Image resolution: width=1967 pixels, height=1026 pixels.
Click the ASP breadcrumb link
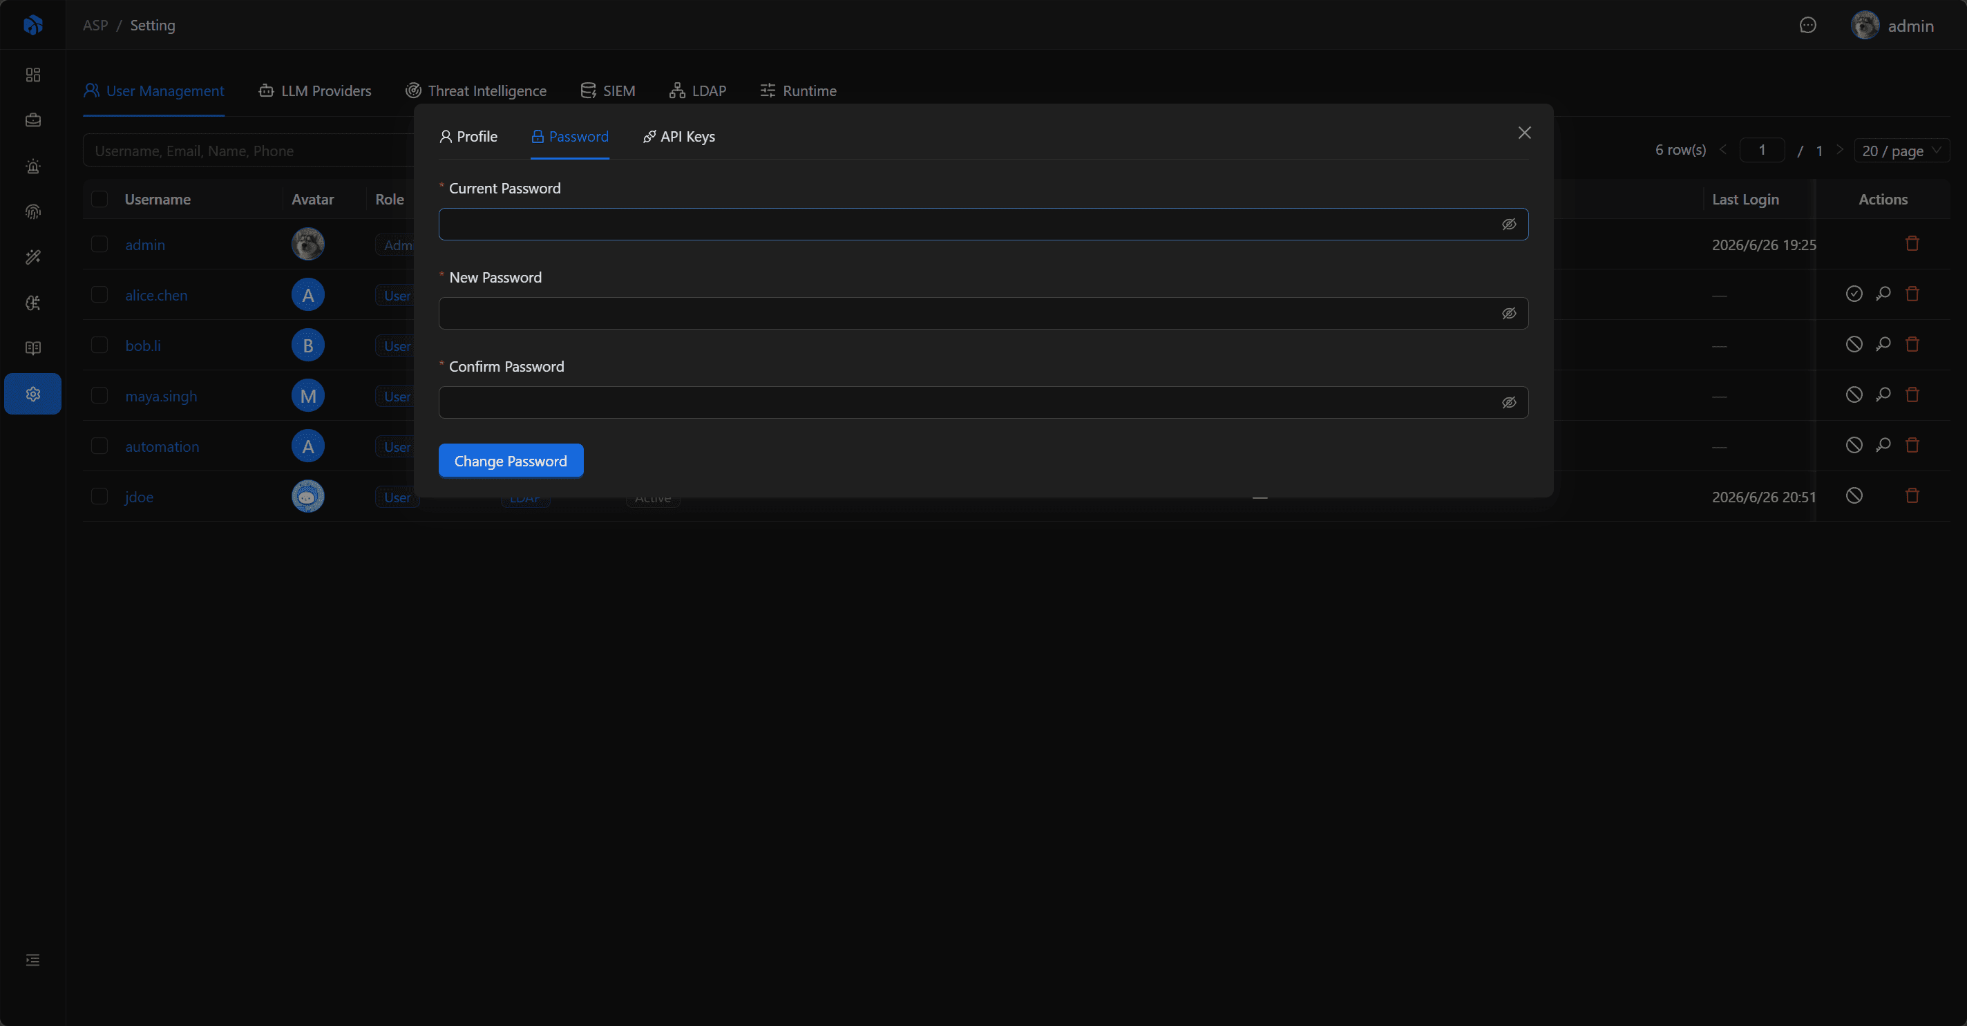[95, 25]
